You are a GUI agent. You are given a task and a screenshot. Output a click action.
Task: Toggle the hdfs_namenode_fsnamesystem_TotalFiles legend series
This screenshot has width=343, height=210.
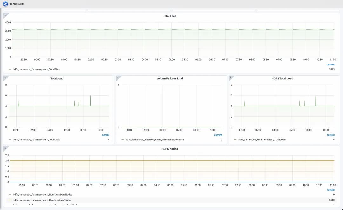(36, 69)
